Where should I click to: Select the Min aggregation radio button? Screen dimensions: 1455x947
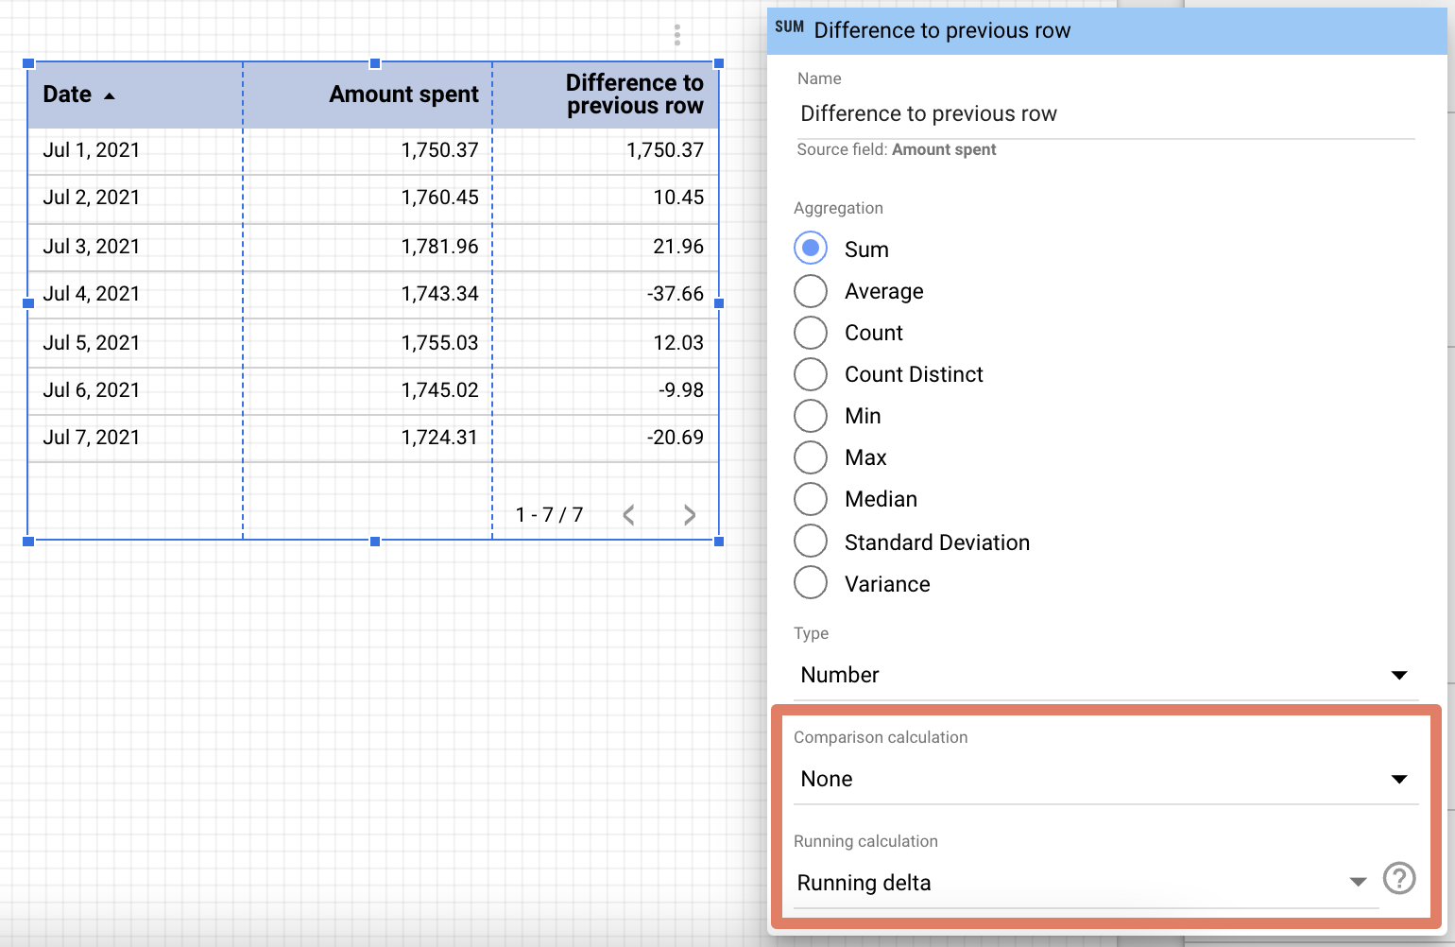[811, 416]
